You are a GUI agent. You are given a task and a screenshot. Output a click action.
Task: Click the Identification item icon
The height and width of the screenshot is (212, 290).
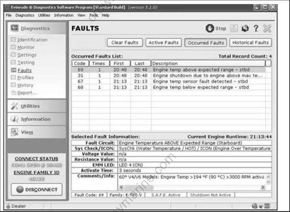click(13, 40)
